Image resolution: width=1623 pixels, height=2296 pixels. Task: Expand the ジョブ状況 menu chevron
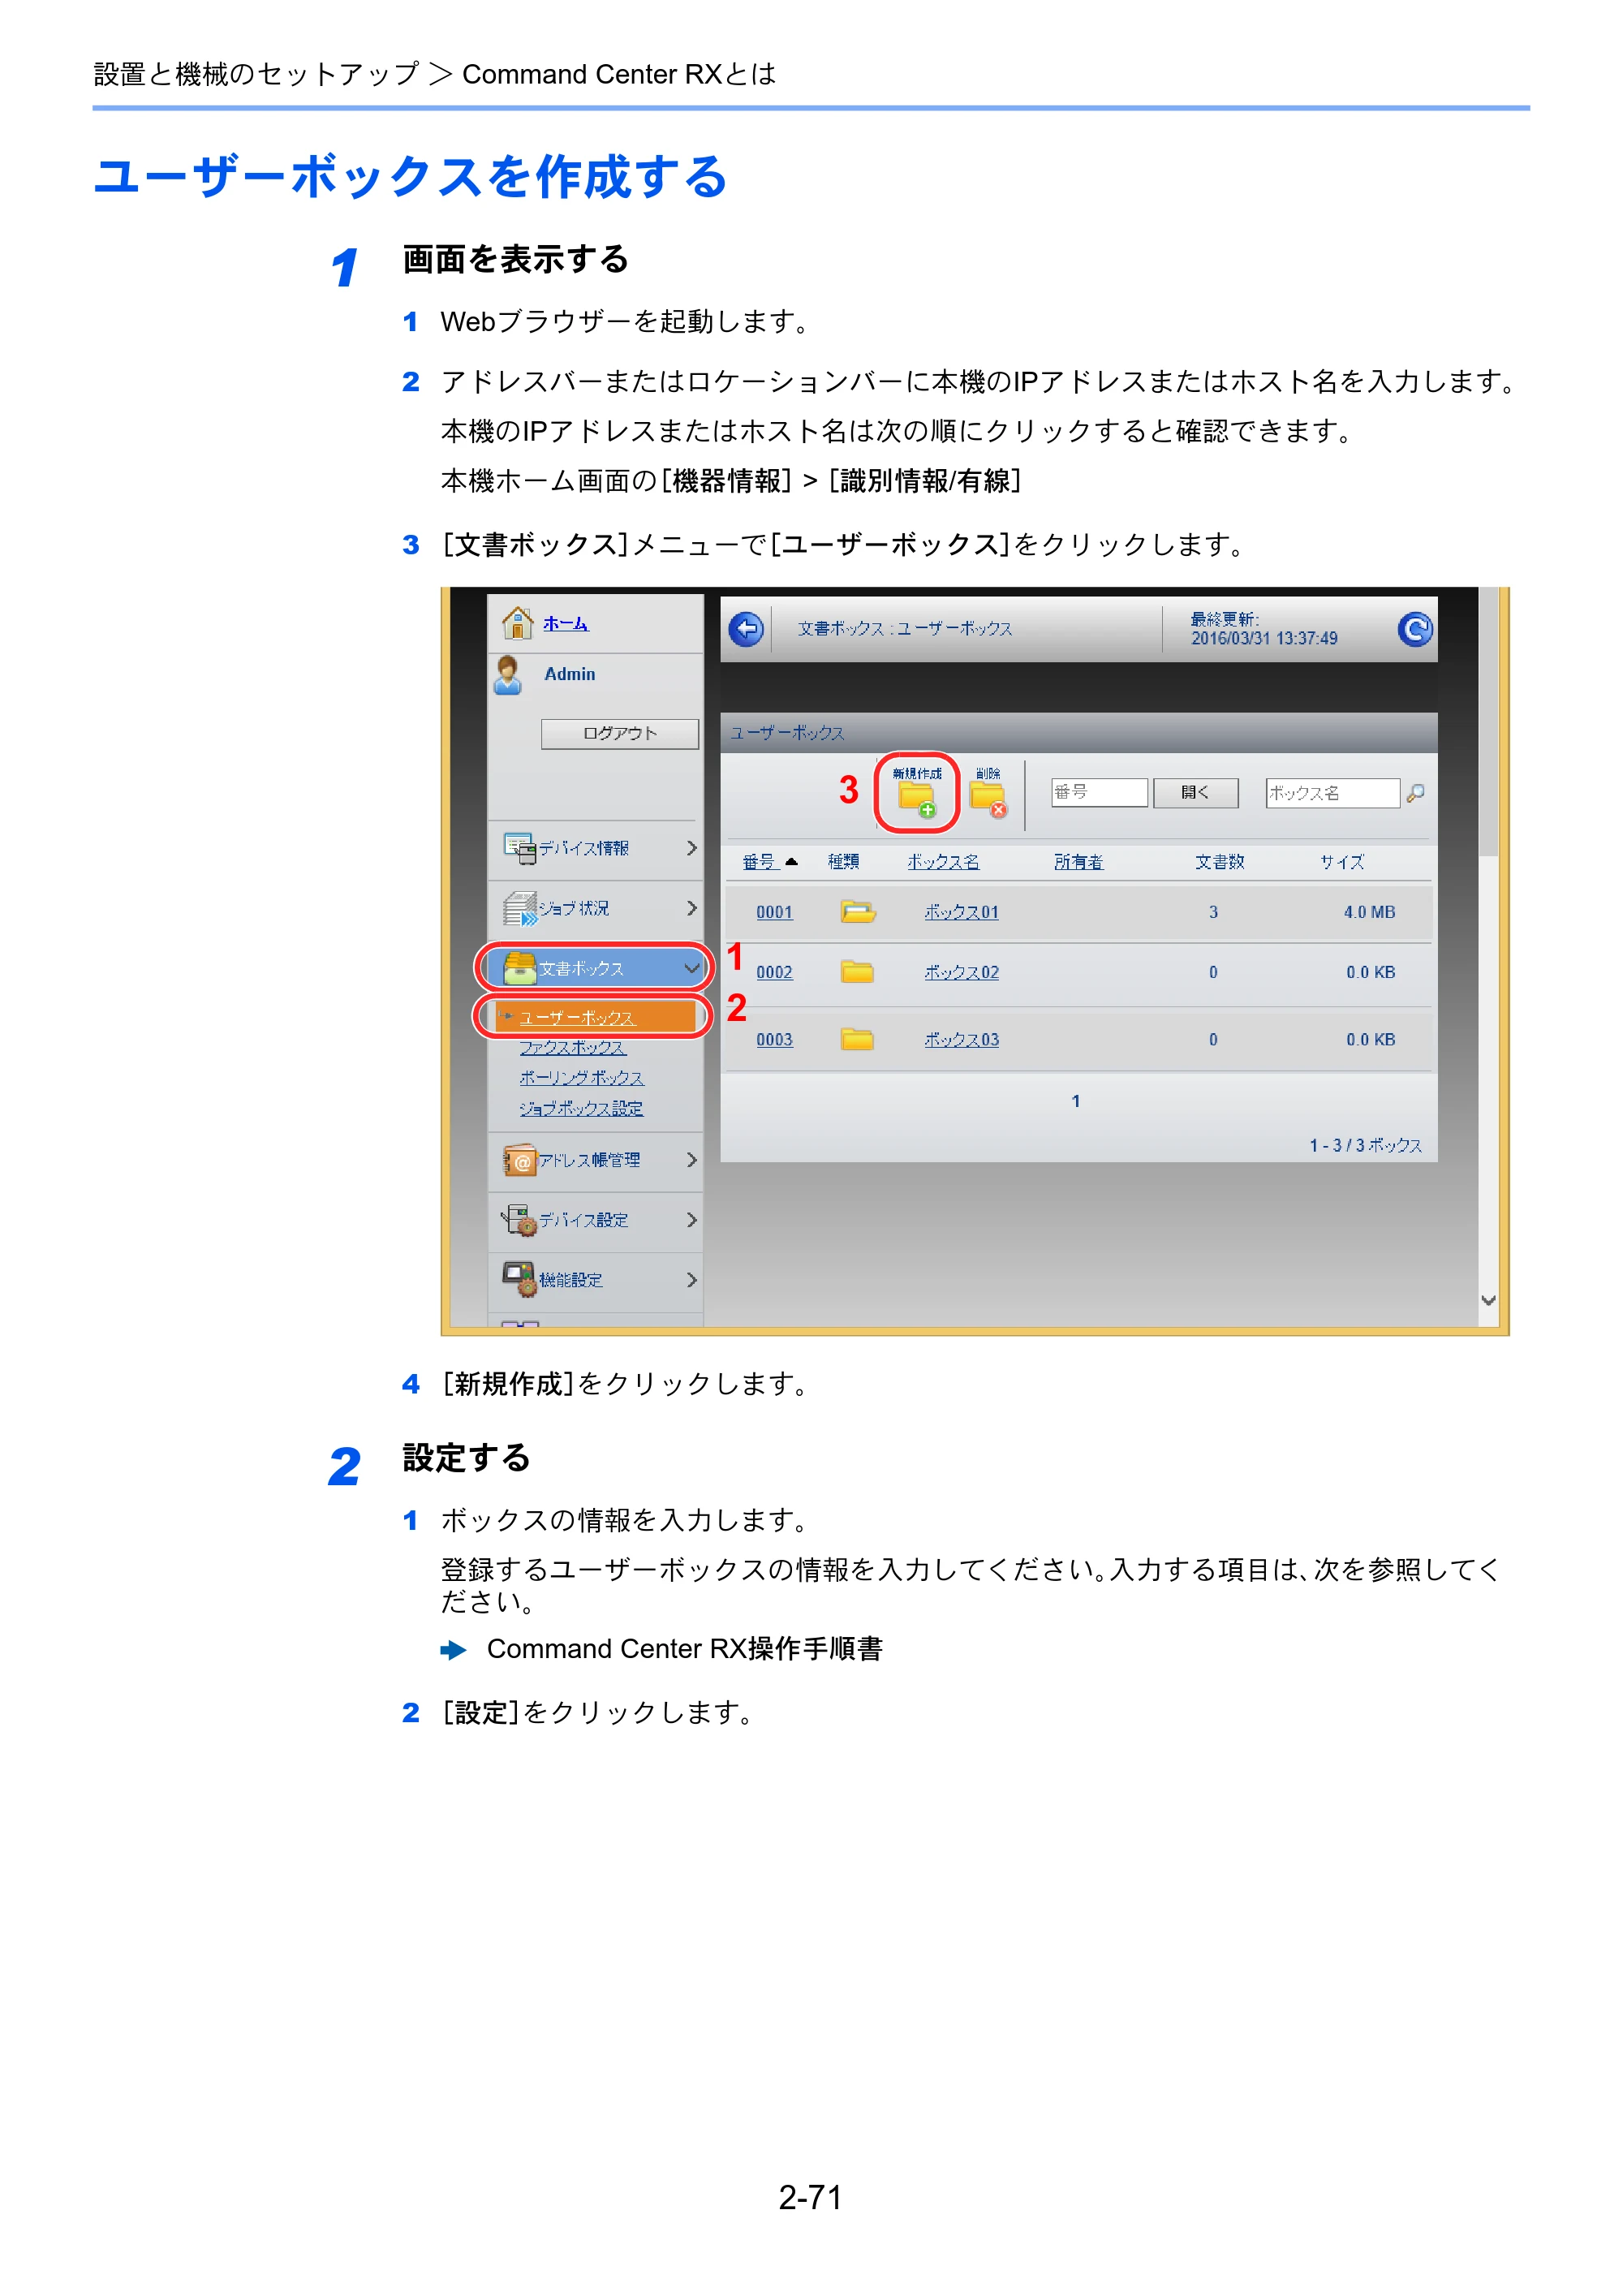[x=691, y=908]
